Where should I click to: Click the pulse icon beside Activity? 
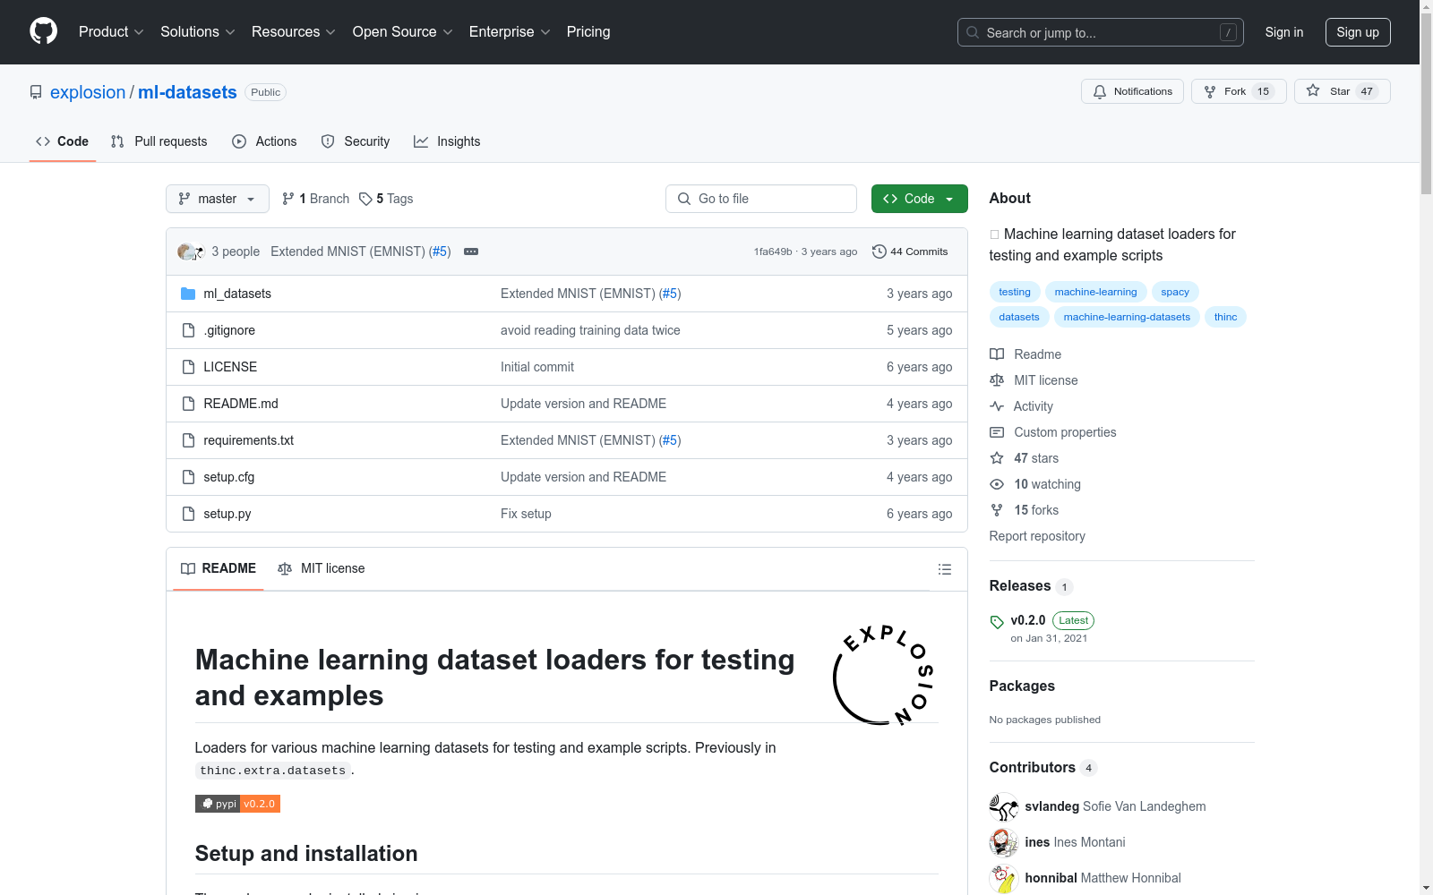pyautogui.click(x=997, y=406)
